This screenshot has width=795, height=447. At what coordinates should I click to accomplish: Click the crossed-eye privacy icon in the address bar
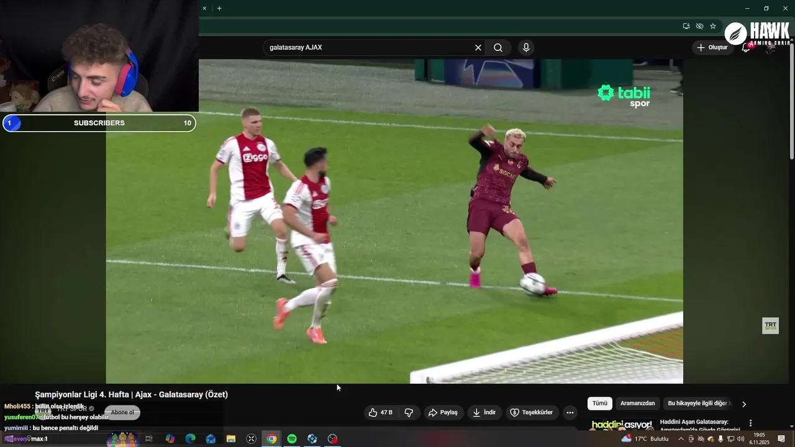click(700, 26)
